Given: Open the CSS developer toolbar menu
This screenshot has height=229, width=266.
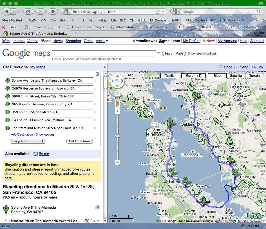Looking at the screenshot, I should [x=56, y=27].
